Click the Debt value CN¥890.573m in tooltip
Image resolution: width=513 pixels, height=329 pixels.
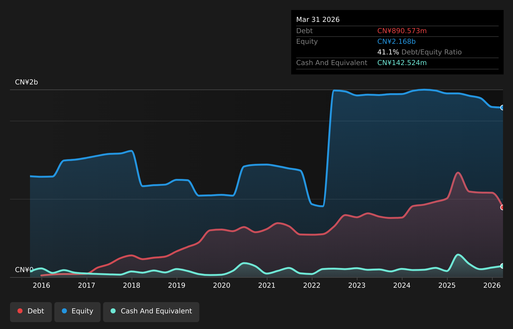click(402, 31)
